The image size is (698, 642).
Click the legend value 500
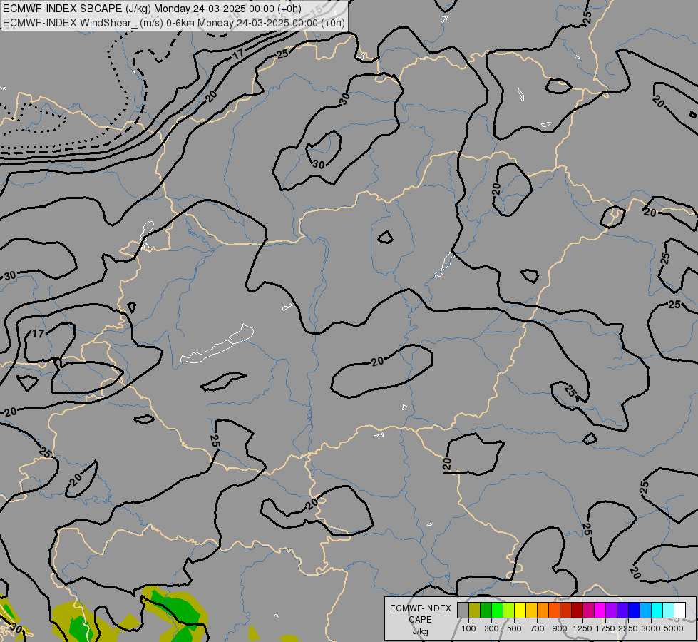click(514, 628)
